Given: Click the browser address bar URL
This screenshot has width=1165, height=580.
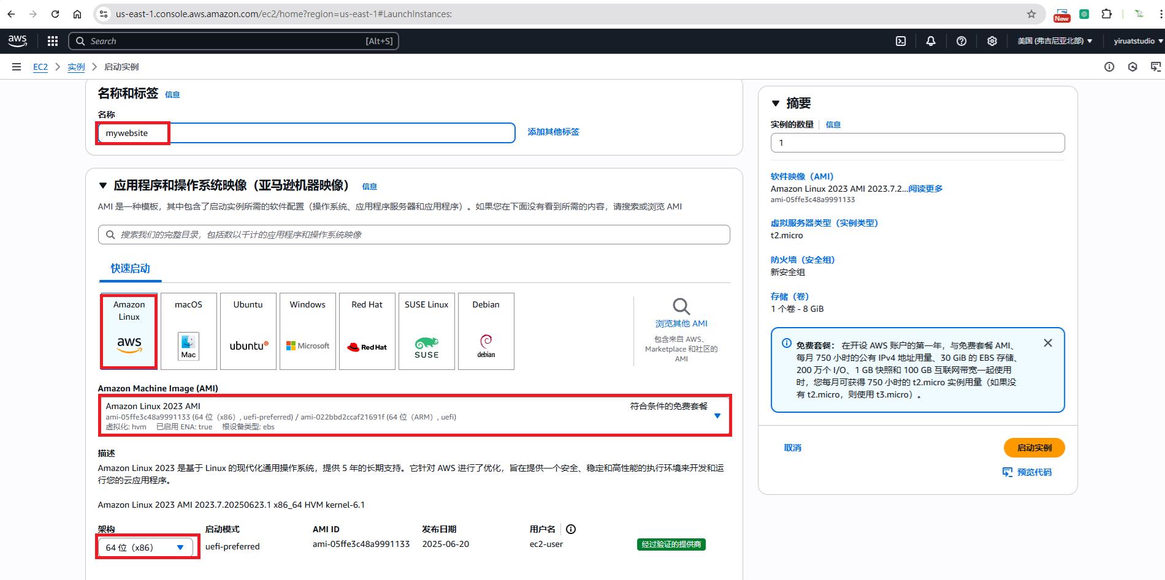Looking at the screenshot, I should tap(284, 14).
